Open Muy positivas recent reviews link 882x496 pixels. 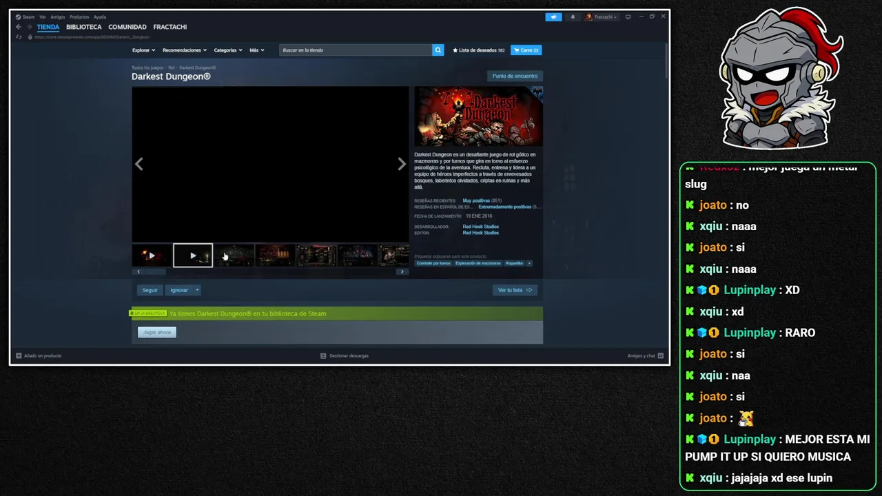(476, 200)
